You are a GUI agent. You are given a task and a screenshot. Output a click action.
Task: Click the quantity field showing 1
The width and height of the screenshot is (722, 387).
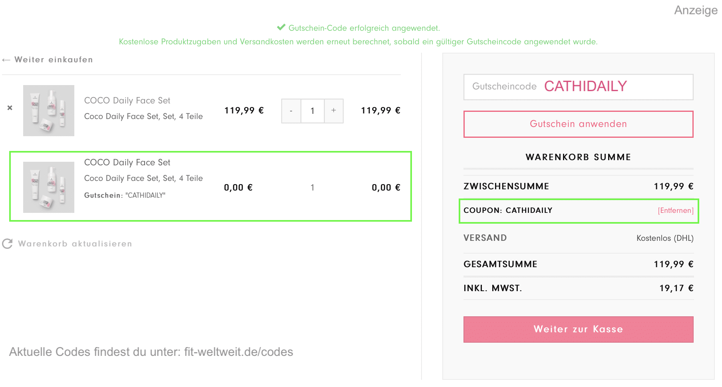click(x=312, y=111)
